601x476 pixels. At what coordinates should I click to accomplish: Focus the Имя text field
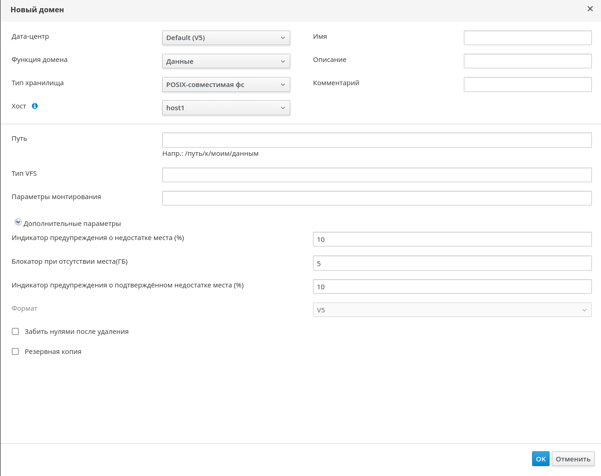[528, 38]
